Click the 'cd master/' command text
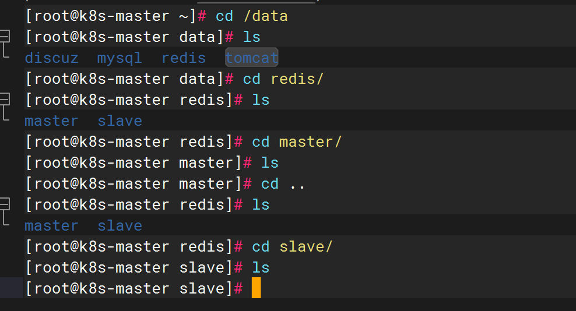The width and height of the screenshot is (576, 311). [x=296, y=142]
